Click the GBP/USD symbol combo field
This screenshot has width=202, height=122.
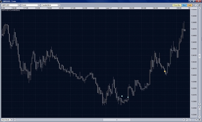[x=10, y=5]
